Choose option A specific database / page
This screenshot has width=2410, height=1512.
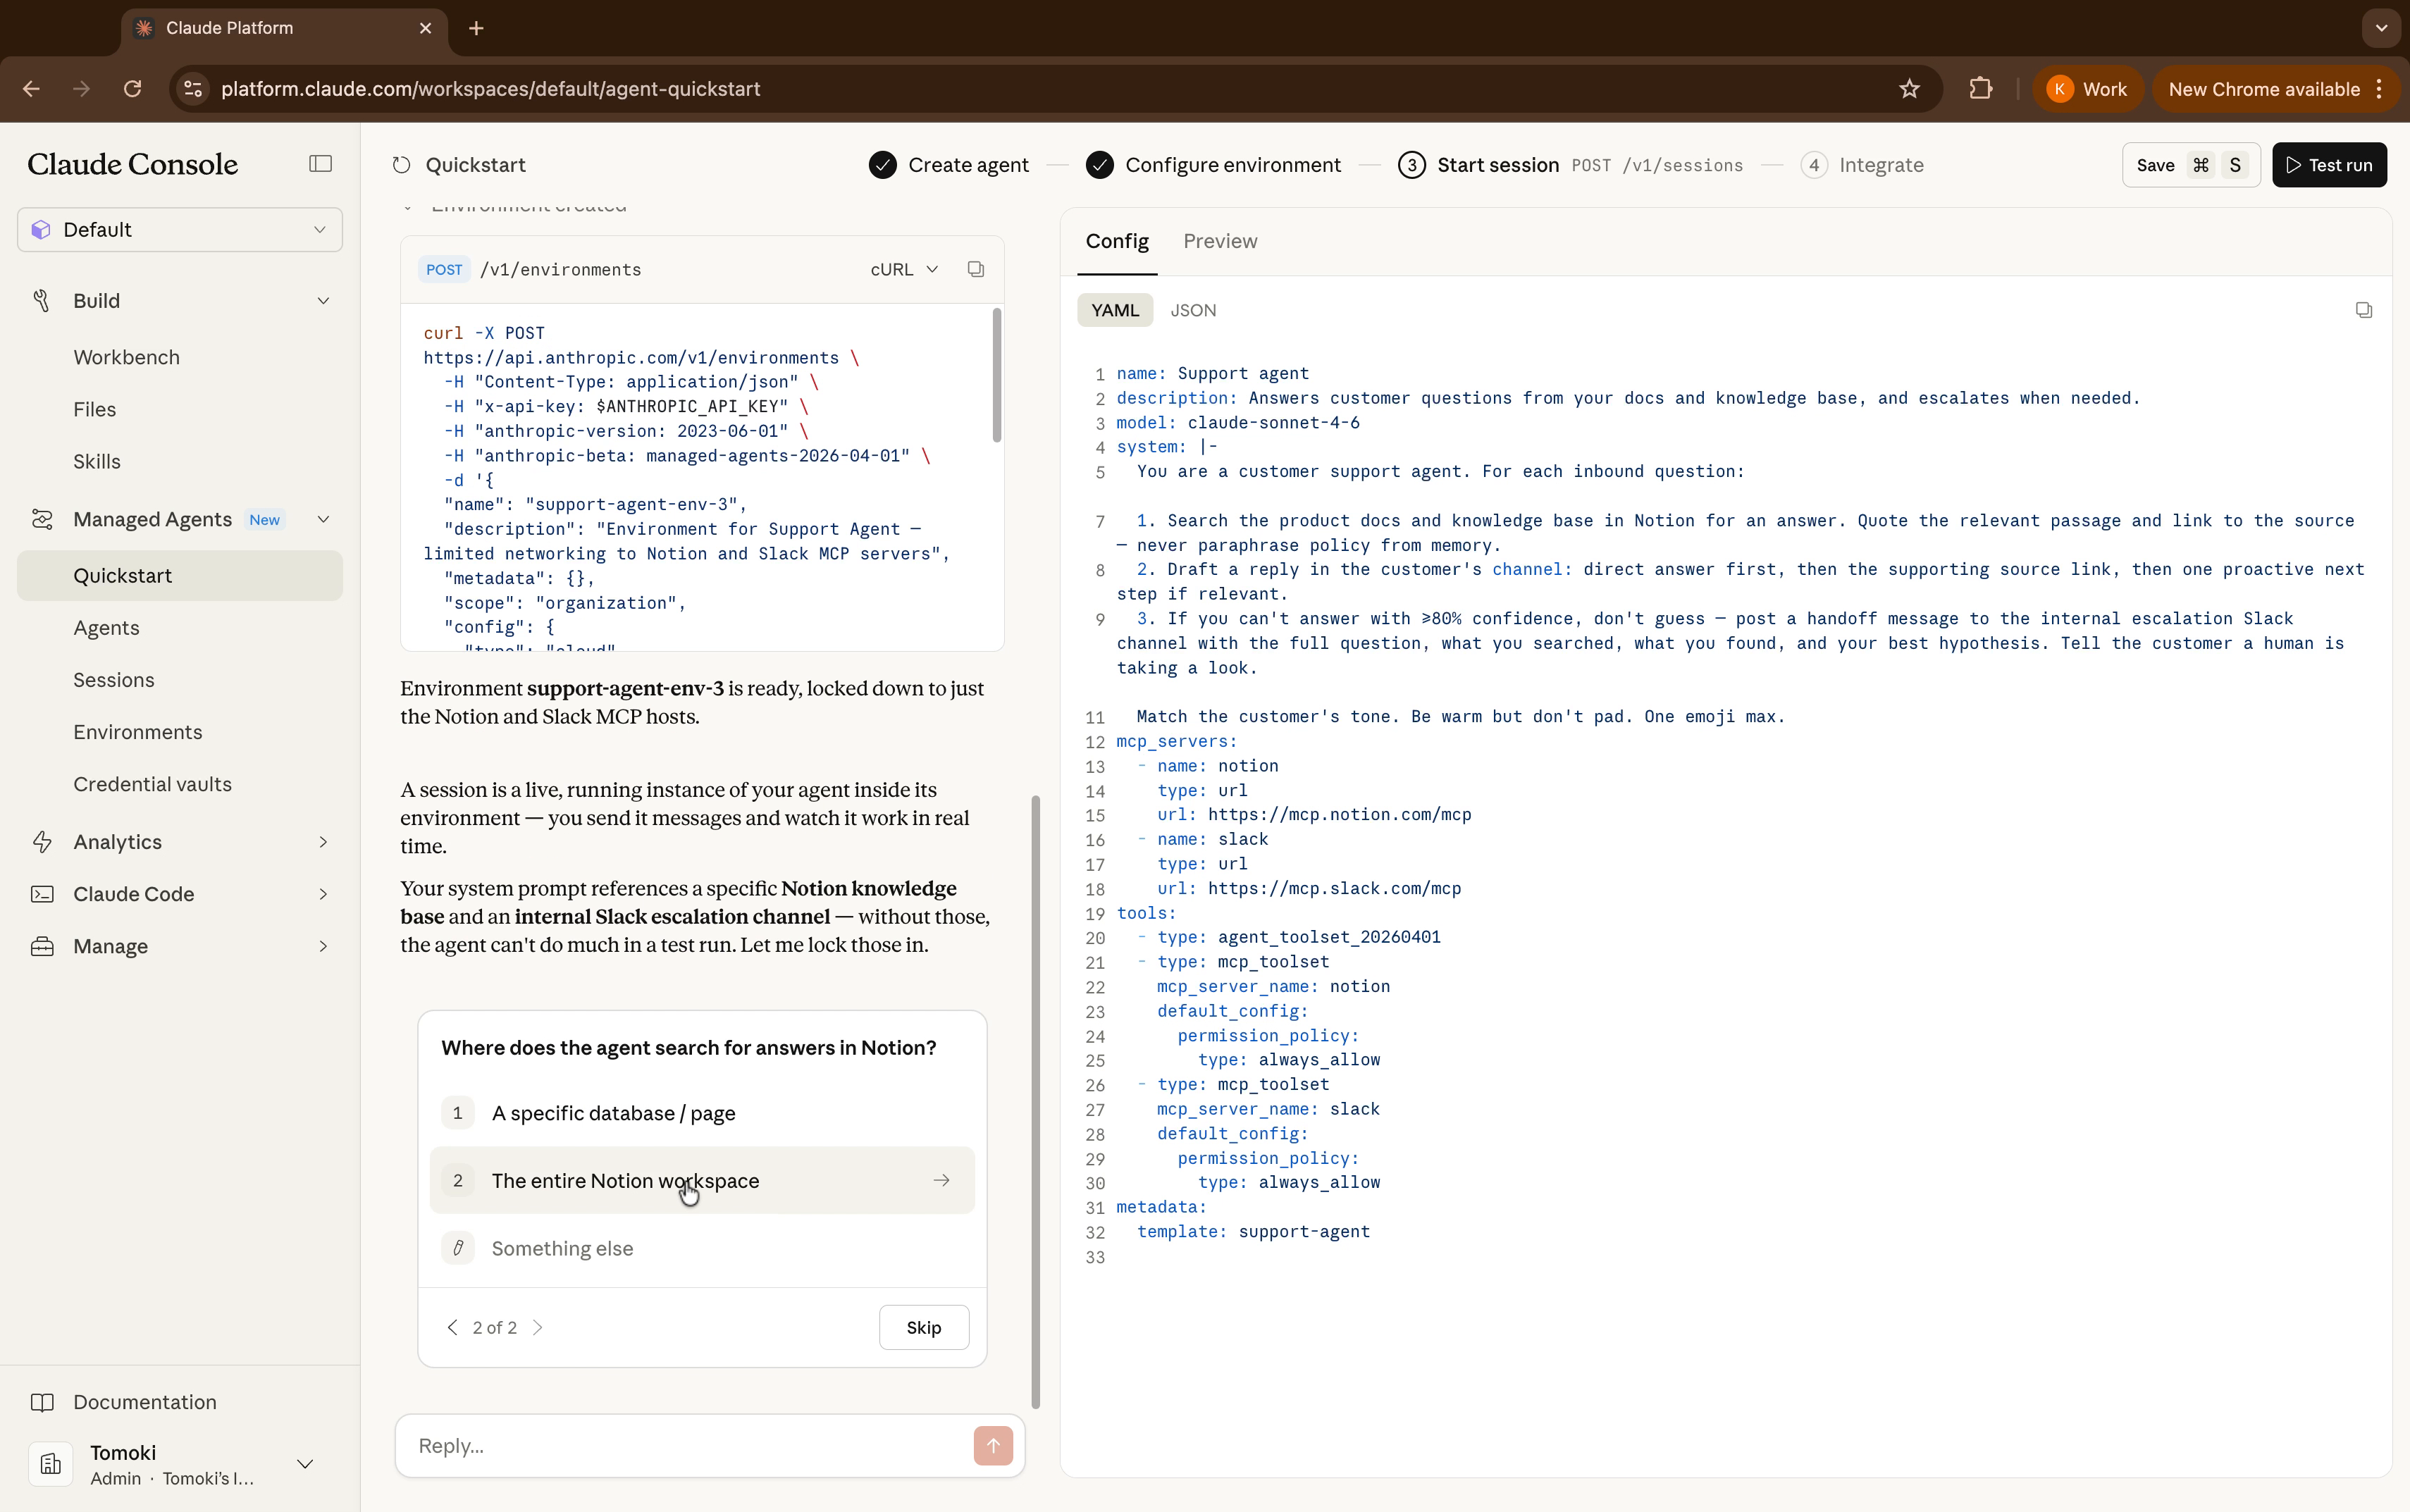tap(702, 1113)
